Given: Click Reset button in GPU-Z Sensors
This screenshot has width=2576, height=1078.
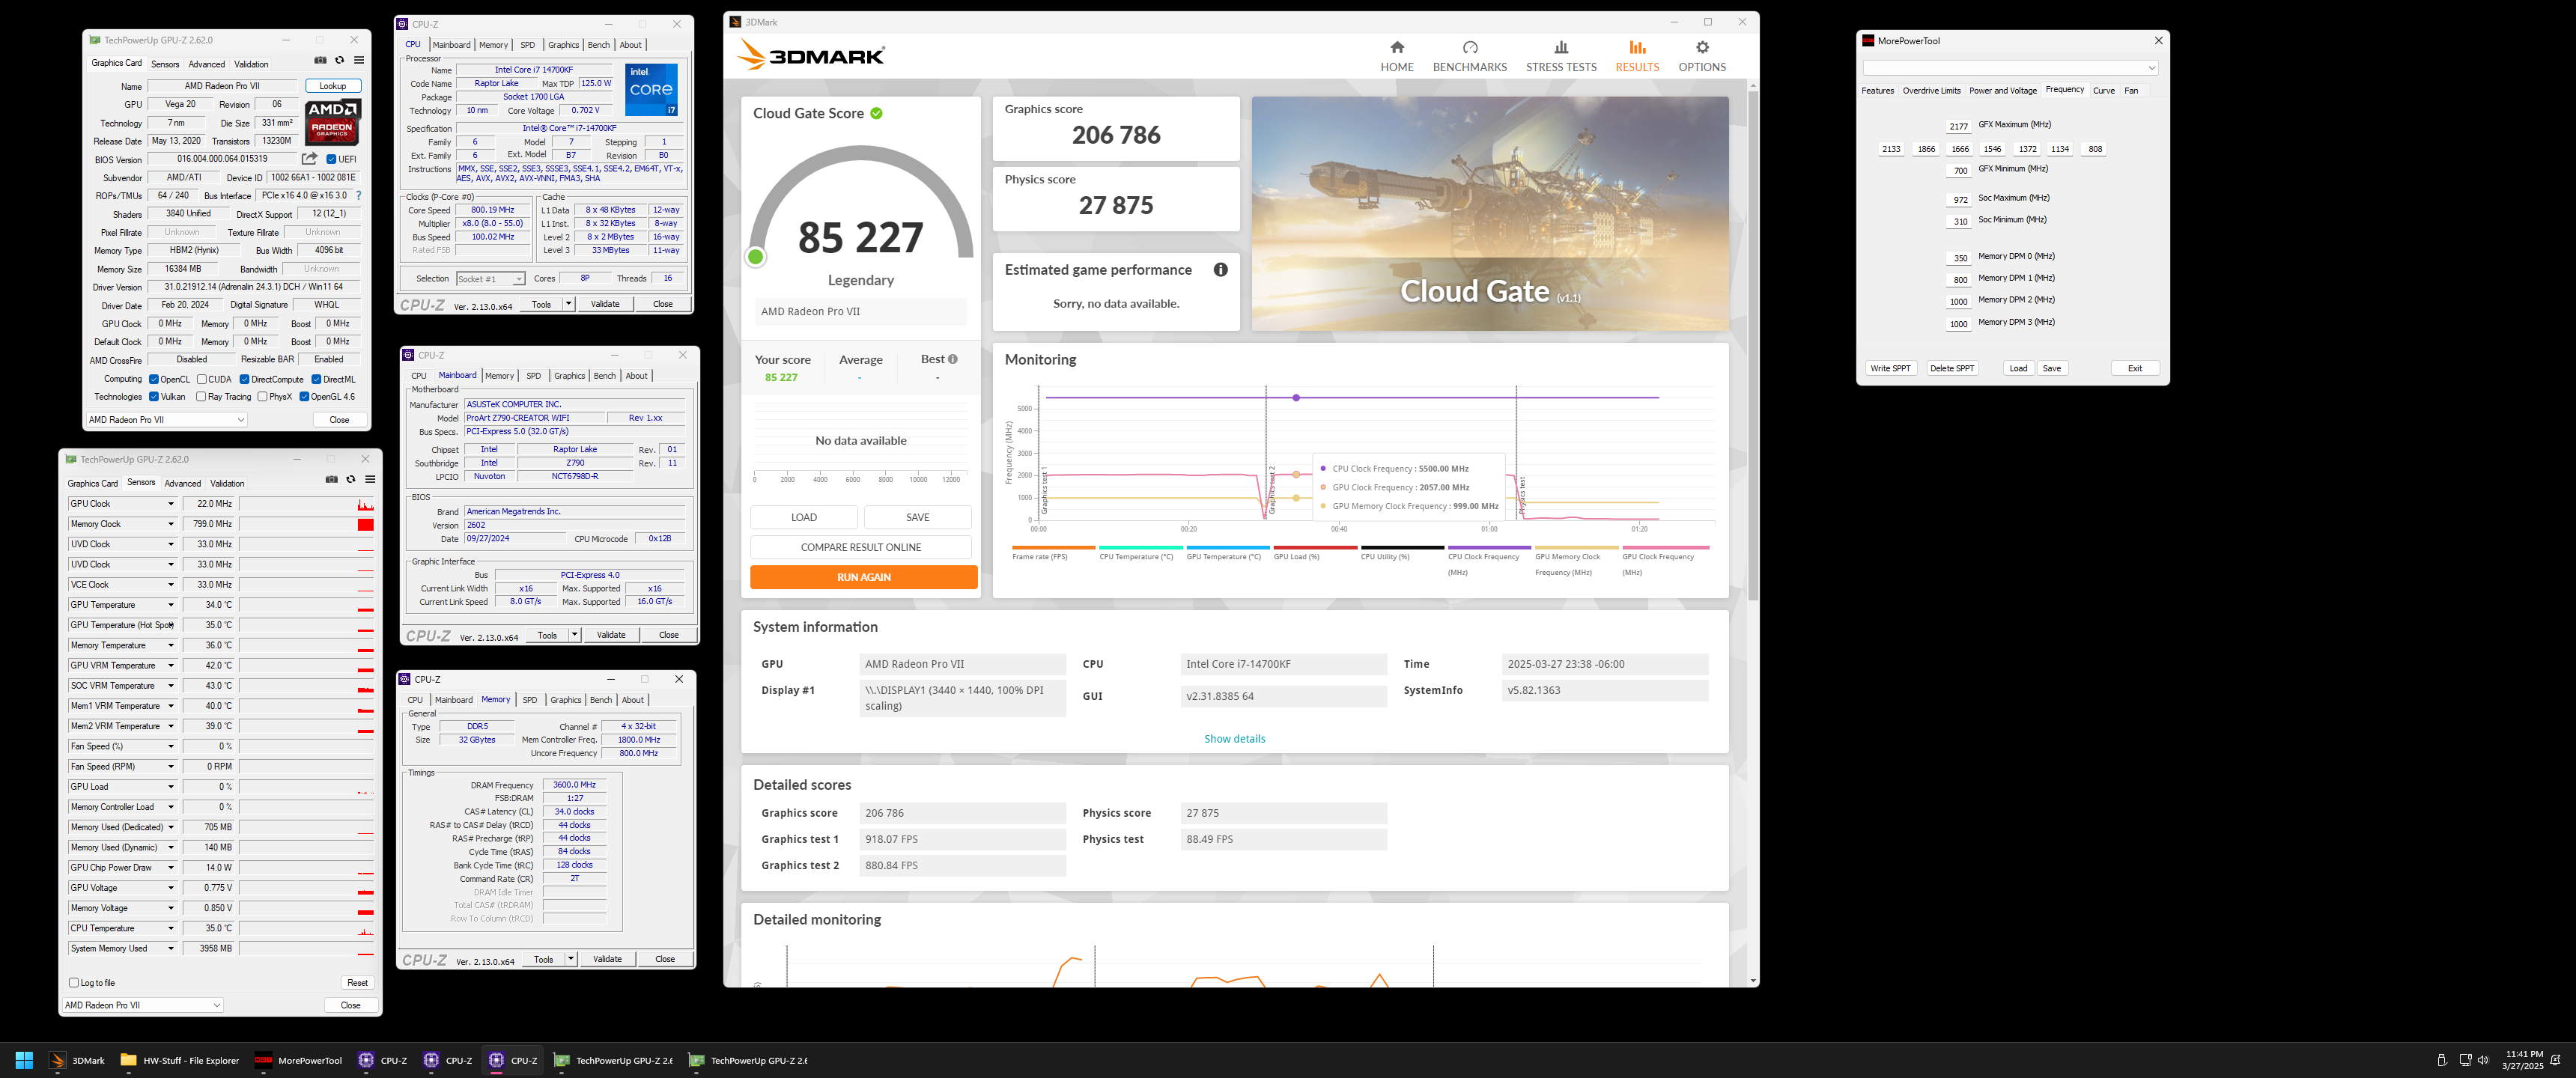Looking at the screenshot, I should (x=357, y=983).
